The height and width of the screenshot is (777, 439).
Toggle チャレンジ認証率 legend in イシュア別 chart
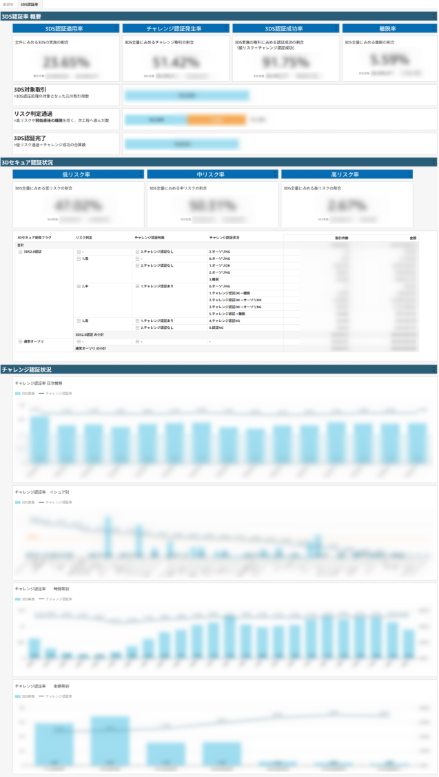(x=55, y=502)
